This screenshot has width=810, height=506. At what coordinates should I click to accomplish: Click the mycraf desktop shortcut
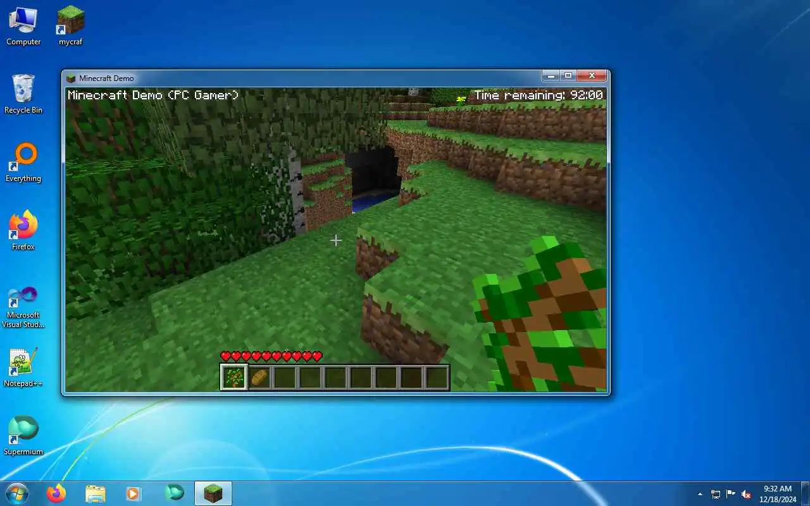pos(70,26)
